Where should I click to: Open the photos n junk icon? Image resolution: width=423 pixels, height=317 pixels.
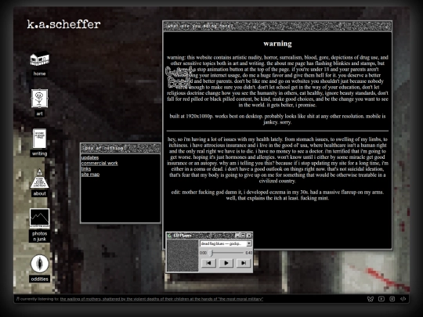point(40,218)
